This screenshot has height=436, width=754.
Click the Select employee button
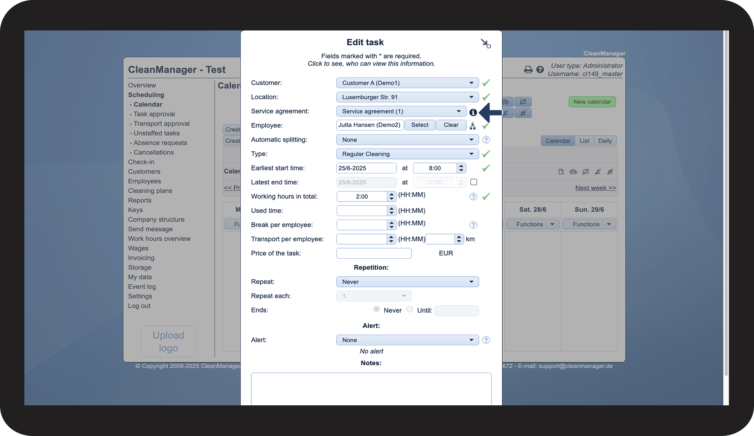point(420,125)
